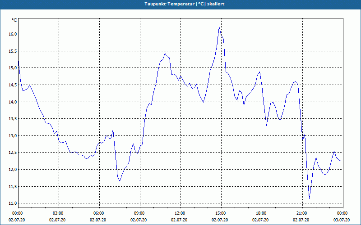The image size is (361, 225).
Task: Select the '16,0' y-axis value
Action: 13,34
